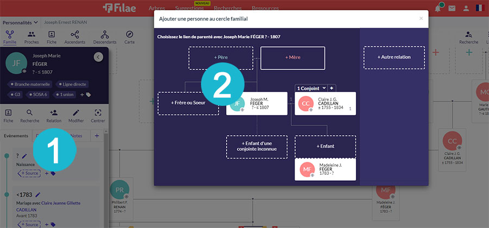
Task: Click the + Autre relation button
Action: click(x=394, y=57)
